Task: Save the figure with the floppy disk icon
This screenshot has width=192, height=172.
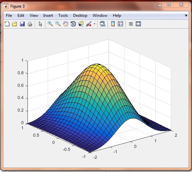Action: click(x=22, y=24)
